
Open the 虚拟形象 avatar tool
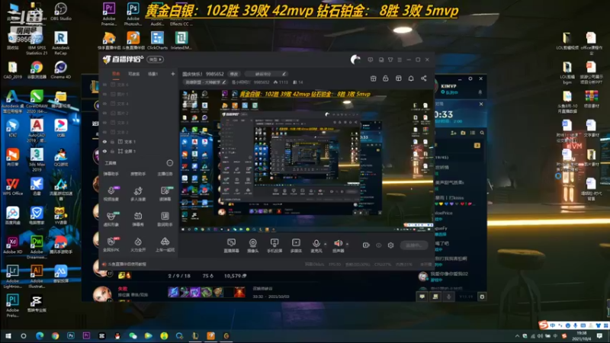(111, 219)
